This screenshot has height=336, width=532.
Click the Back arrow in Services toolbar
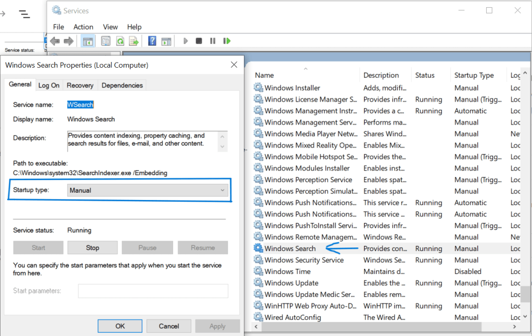[x=55, y=41]
